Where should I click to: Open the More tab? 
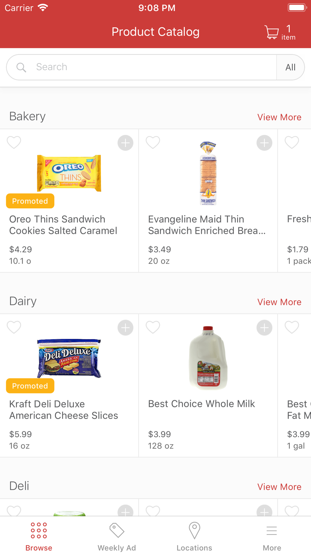[272, 536]
